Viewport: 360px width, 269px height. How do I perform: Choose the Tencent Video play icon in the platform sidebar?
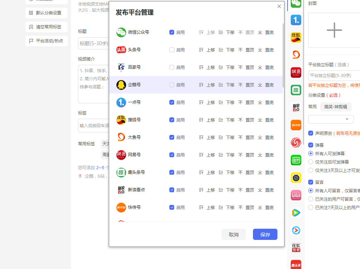coord(296,213)
